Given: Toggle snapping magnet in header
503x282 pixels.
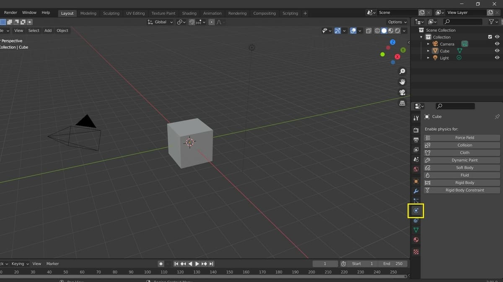Looking at the screenshot, I should pyautogui.click(x=192, y=22).
